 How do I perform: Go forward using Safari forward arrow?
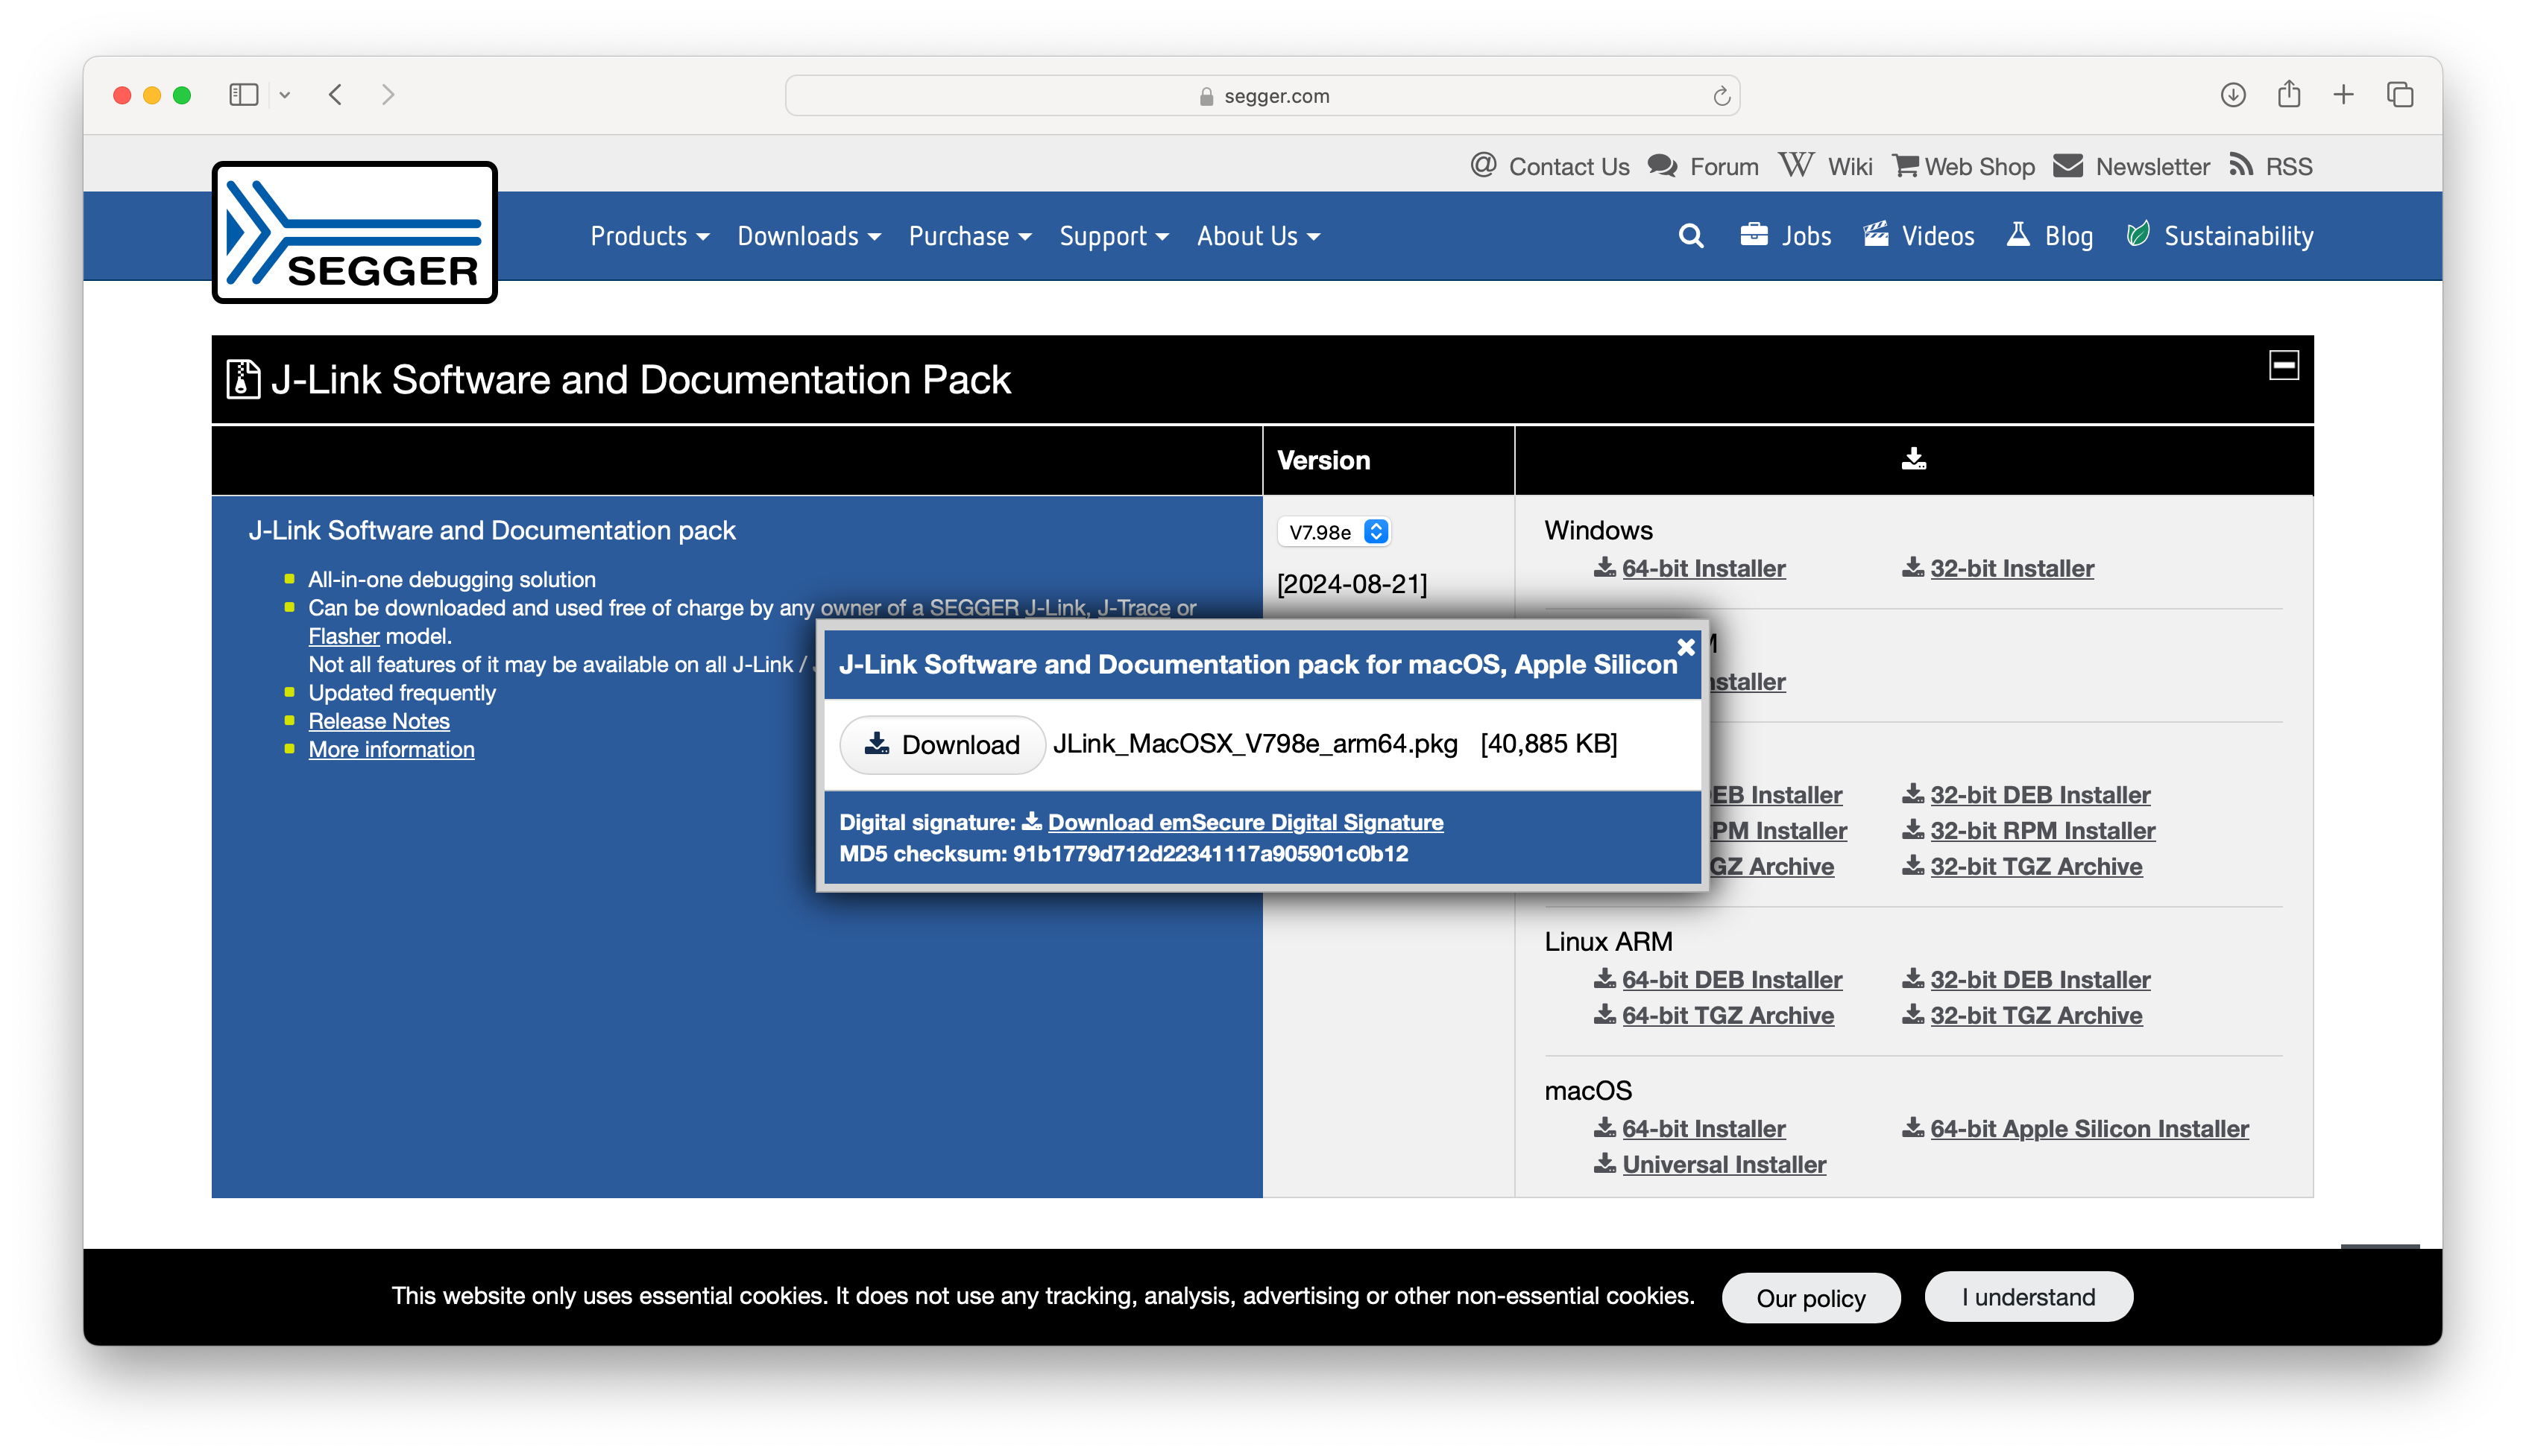click(x=388, y=95)
